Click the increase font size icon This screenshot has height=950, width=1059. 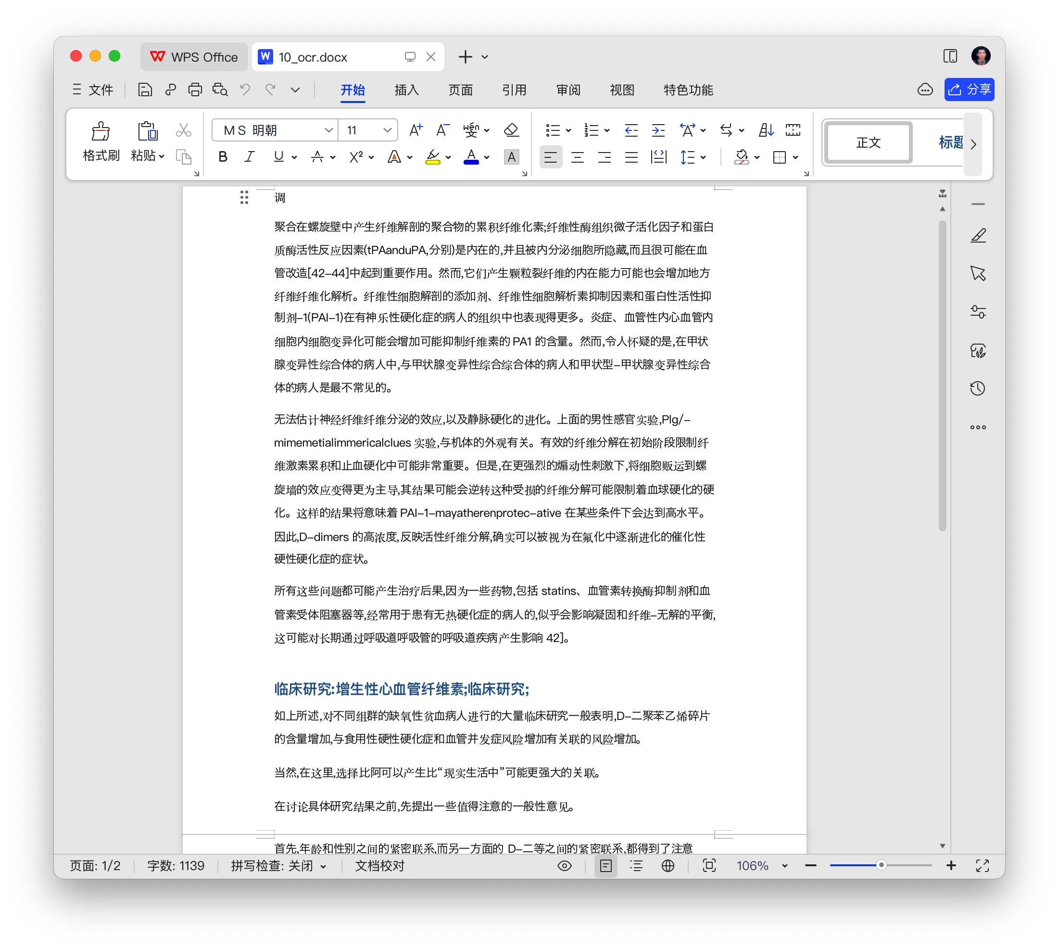[x=415, y=130]
